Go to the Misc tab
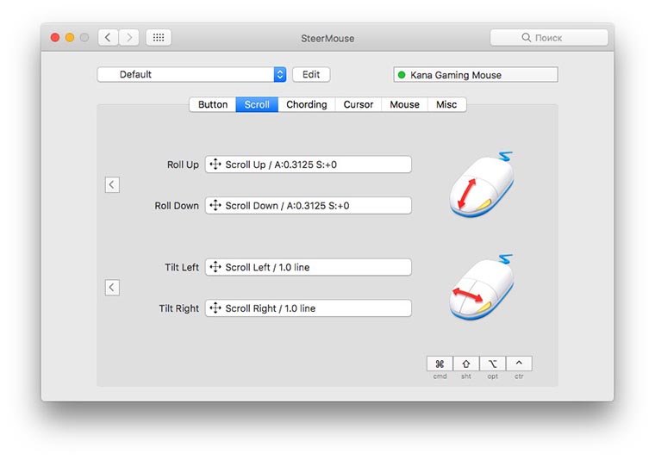Viewport: 655px width, 460px height. click(446, 104)
